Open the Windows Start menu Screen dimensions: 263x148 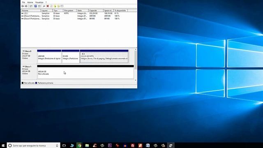coord(3,145)
